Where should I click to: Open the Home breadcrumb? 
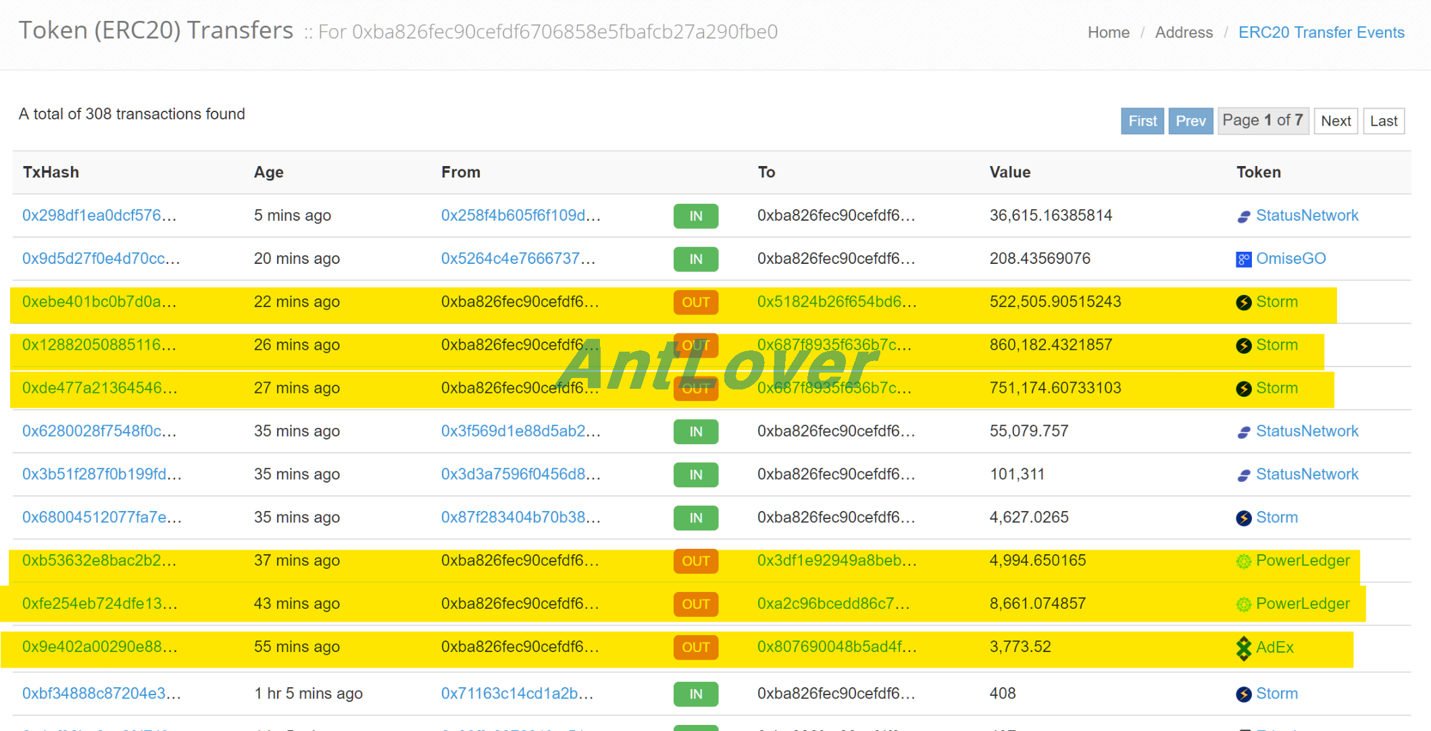[x=1108, y=32]
